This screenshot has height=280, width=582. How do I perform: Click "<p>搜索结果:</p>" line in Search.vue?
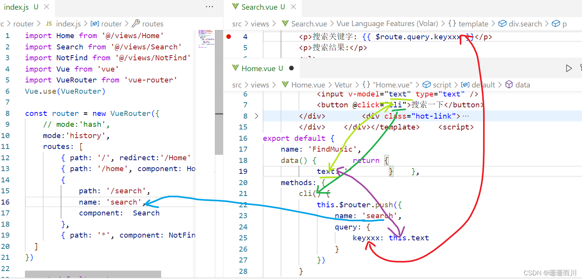coord(333,48)
